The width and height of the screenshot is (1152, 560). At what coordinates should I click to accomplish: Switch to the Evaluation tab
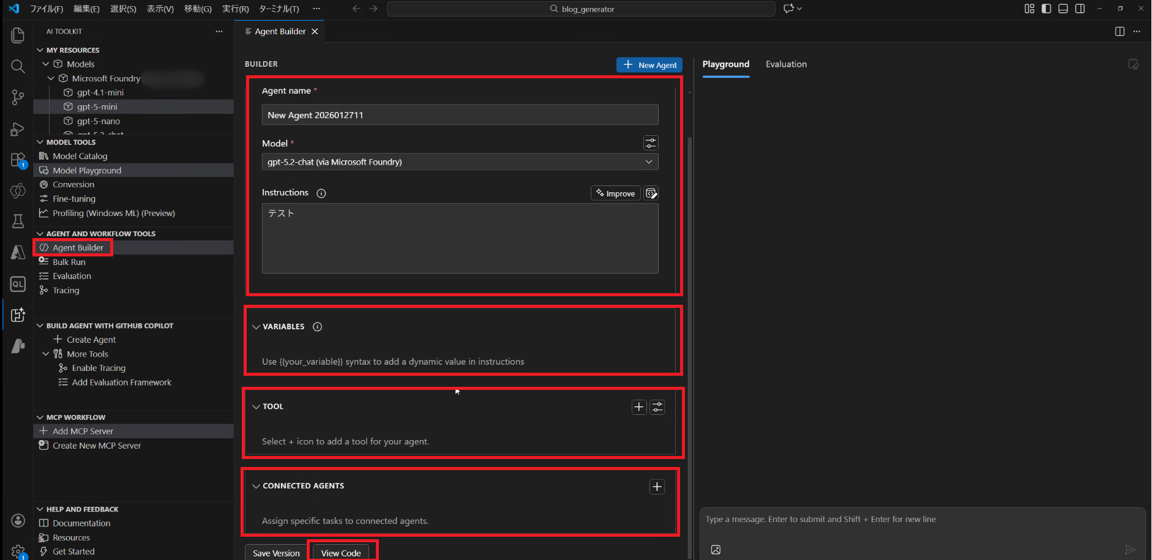click(786, 64)
